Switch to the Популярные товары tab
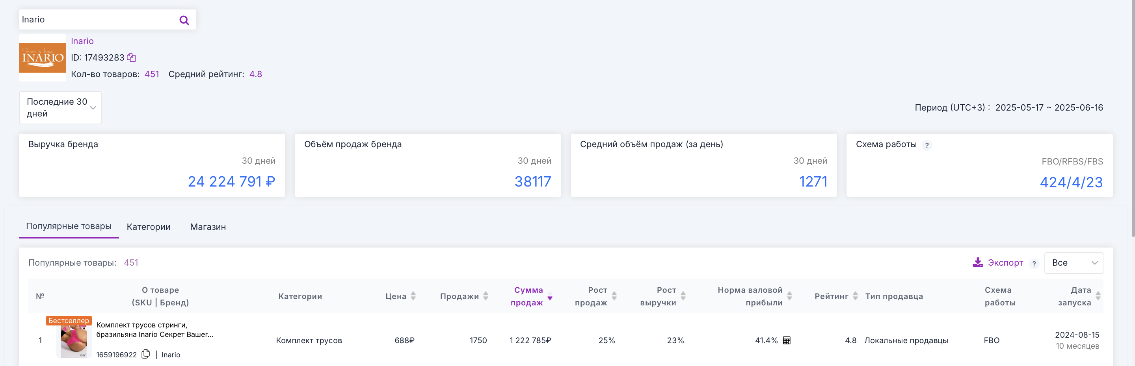 69,226
